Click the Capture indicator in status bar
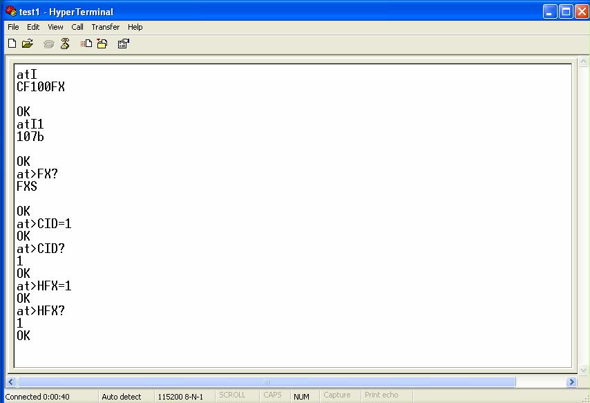Image resolution: width=590 pixels, height=403 pixels. [x=337, y=395]
